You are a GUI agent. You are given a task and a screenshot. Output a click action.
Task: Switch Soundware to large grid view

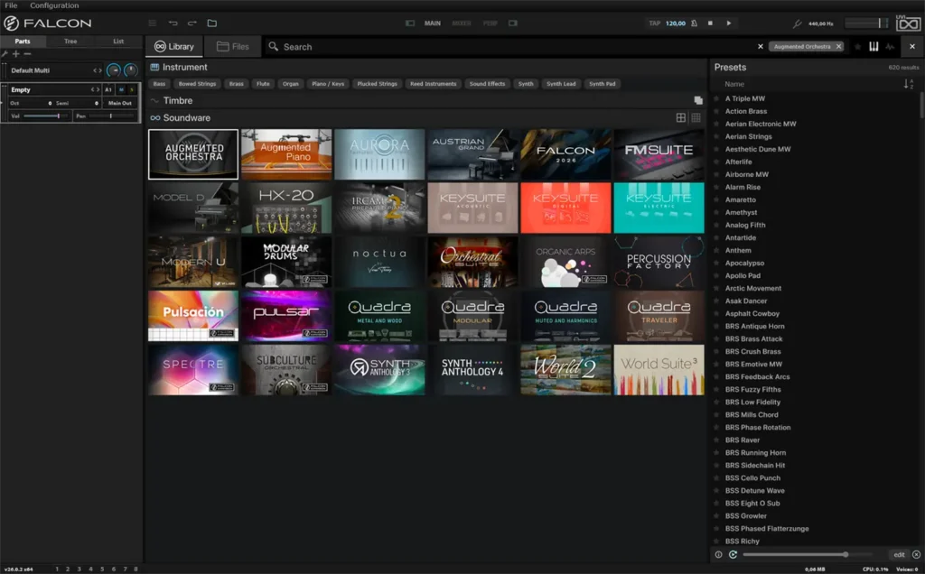coord(681,118)
